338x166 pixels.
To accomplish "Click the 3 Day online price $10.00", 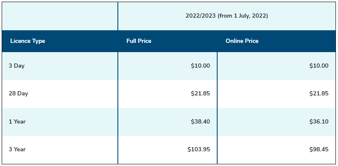I will pyautogui.click(x=319, y=66).
